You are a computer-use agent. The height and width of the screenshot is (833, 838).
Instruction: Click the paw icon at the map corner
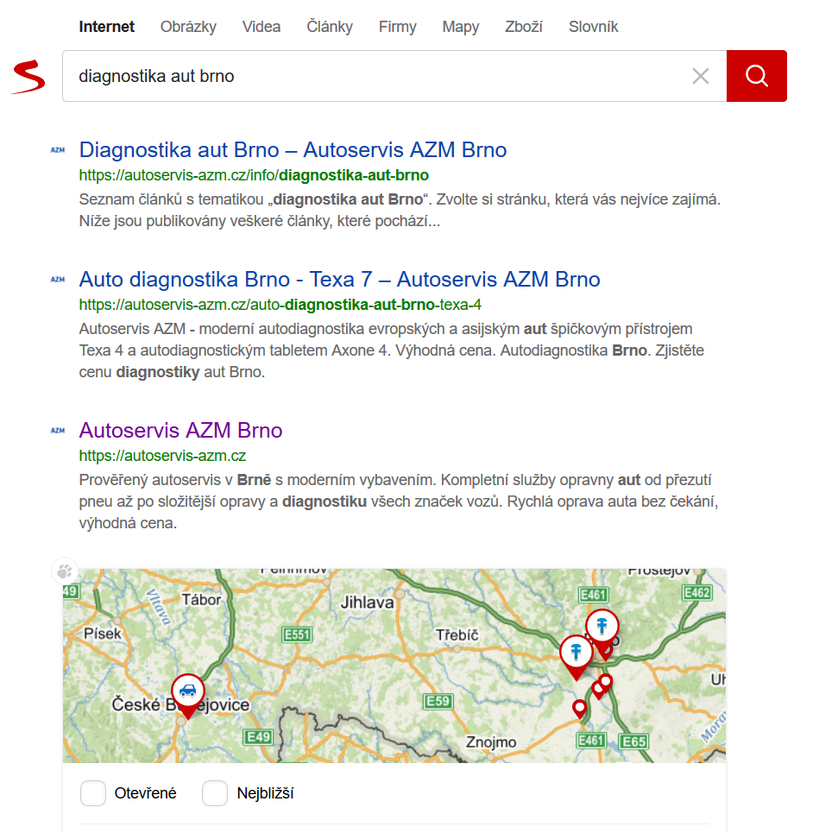pos(65,571)
